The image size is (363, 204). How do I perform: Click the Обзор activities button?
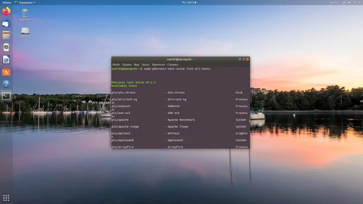[x=6, y=2]
